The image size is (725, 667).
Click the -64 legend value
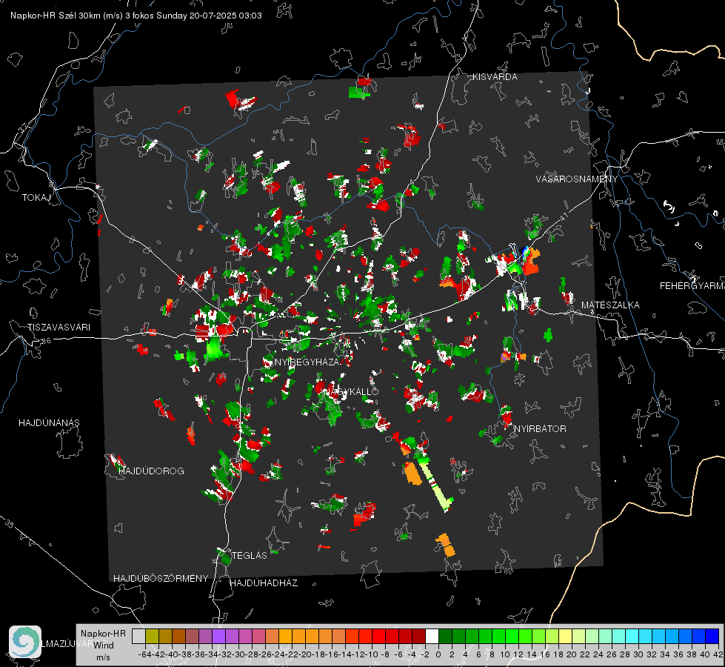[x=144, y=654]
